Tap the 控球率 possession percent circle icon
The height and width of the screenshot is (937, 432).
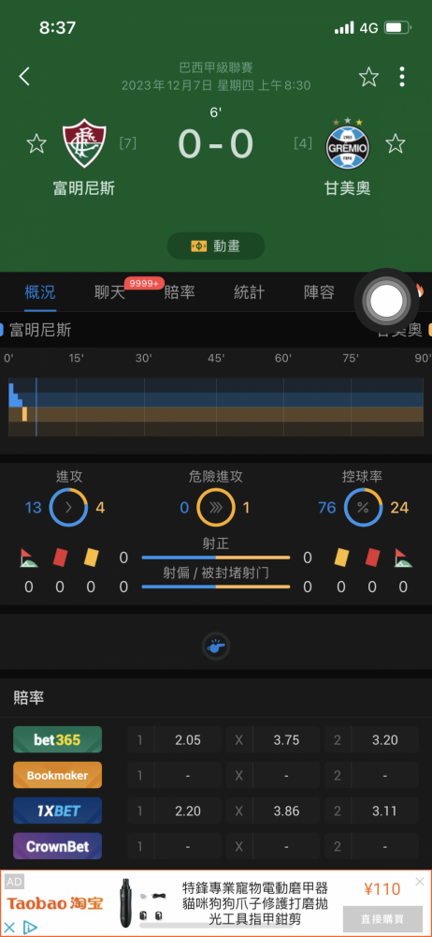(364, 507)
